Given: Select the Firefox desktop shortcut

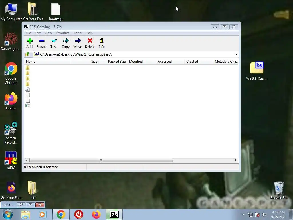Looking at the screenshot, I should (x=11, y=101).
